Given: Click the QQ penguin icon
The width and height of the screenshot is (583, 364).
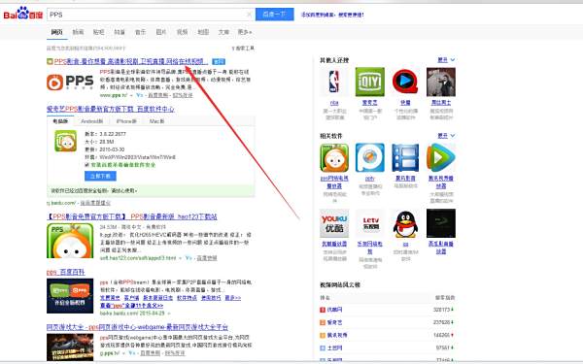Looking at the screenshot, I should point(405,223).
